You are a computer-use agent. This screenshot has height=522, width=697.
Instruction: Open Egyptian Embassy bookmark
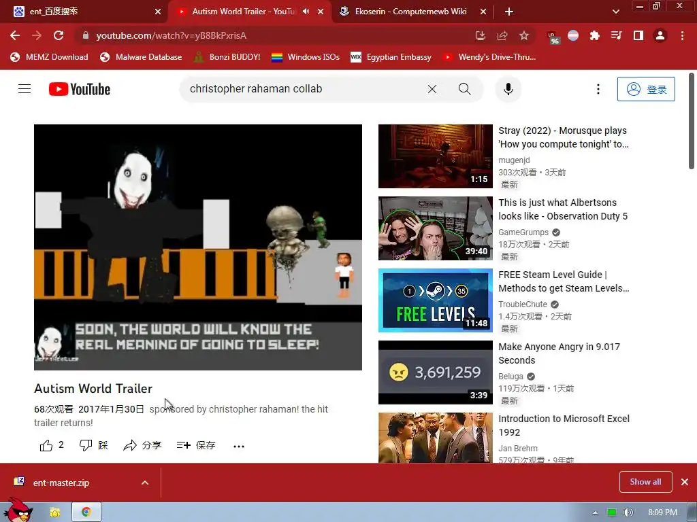coord(391,57)
